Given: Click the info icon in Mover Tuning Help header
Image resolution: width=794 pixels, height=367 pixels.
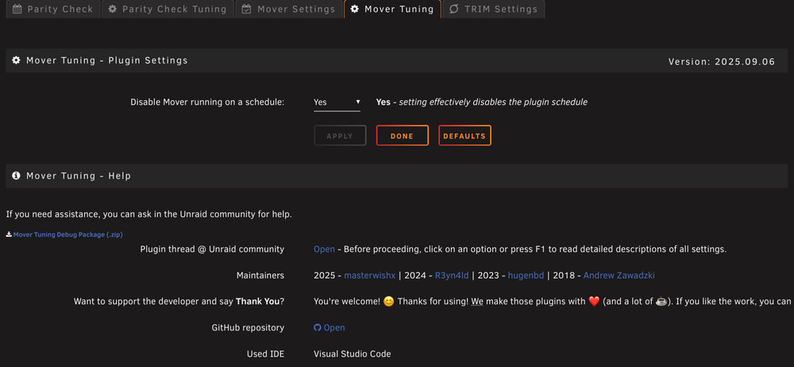Looking at the screenshot, I should [16, 176].
